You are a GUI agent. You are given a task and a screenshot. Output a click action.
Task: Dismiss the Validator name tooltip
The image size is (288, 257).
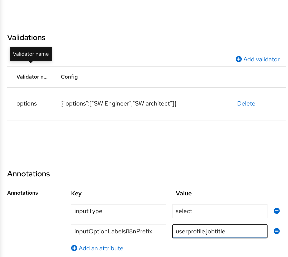(31, 54)
